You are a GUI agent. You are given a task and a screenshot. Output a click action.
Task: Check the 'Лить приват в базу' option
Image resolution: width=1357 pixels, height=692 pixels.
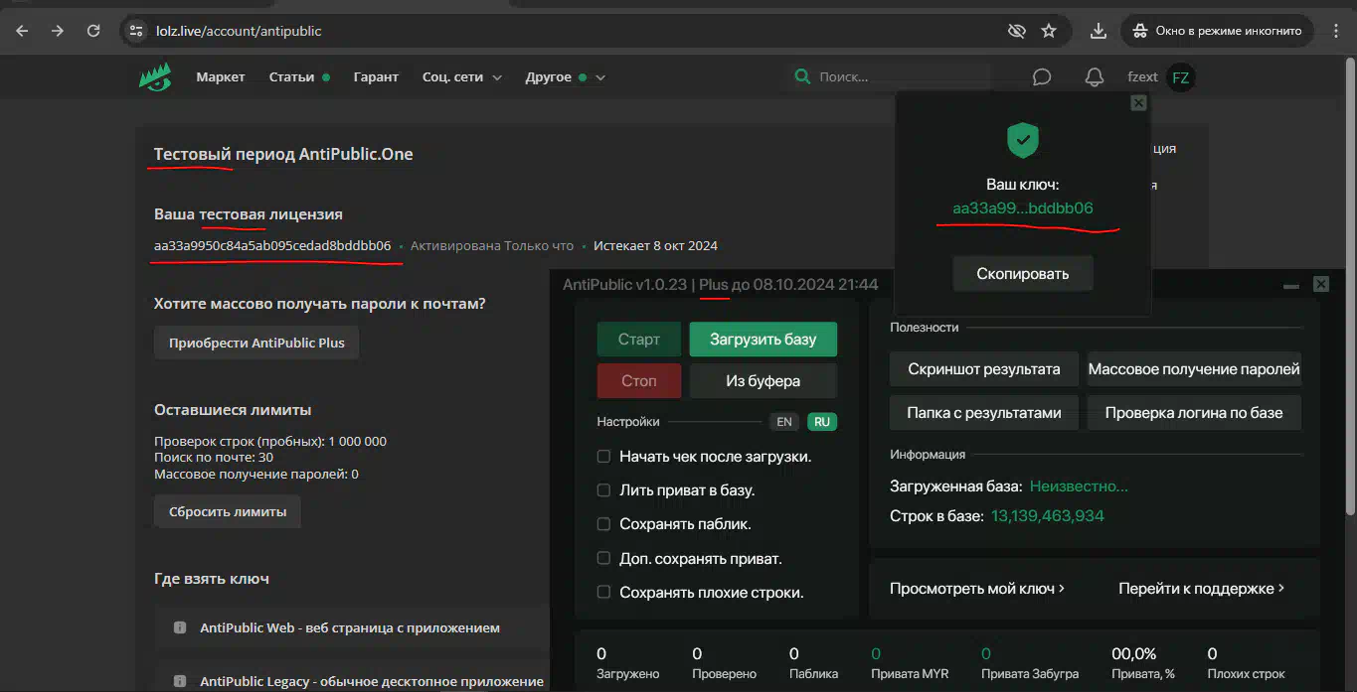click(603, 490)
